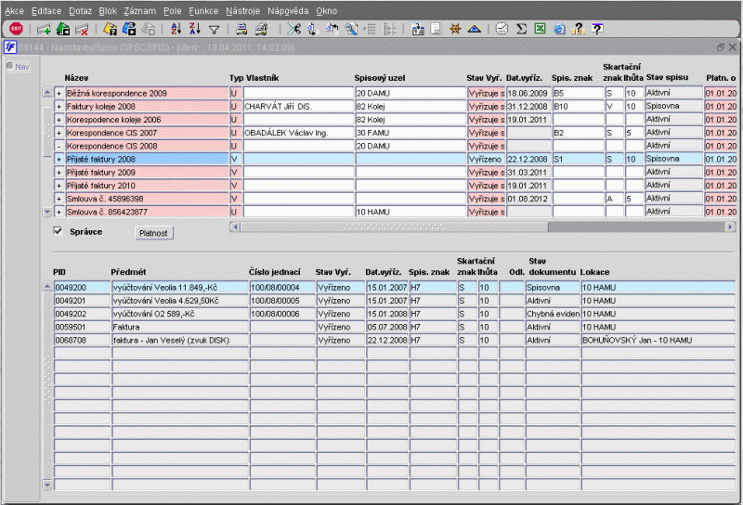Screen dimensions: 743x505
Task: Click Stav dokumentu cell Chybná eviden
Action: click(553, 314)
